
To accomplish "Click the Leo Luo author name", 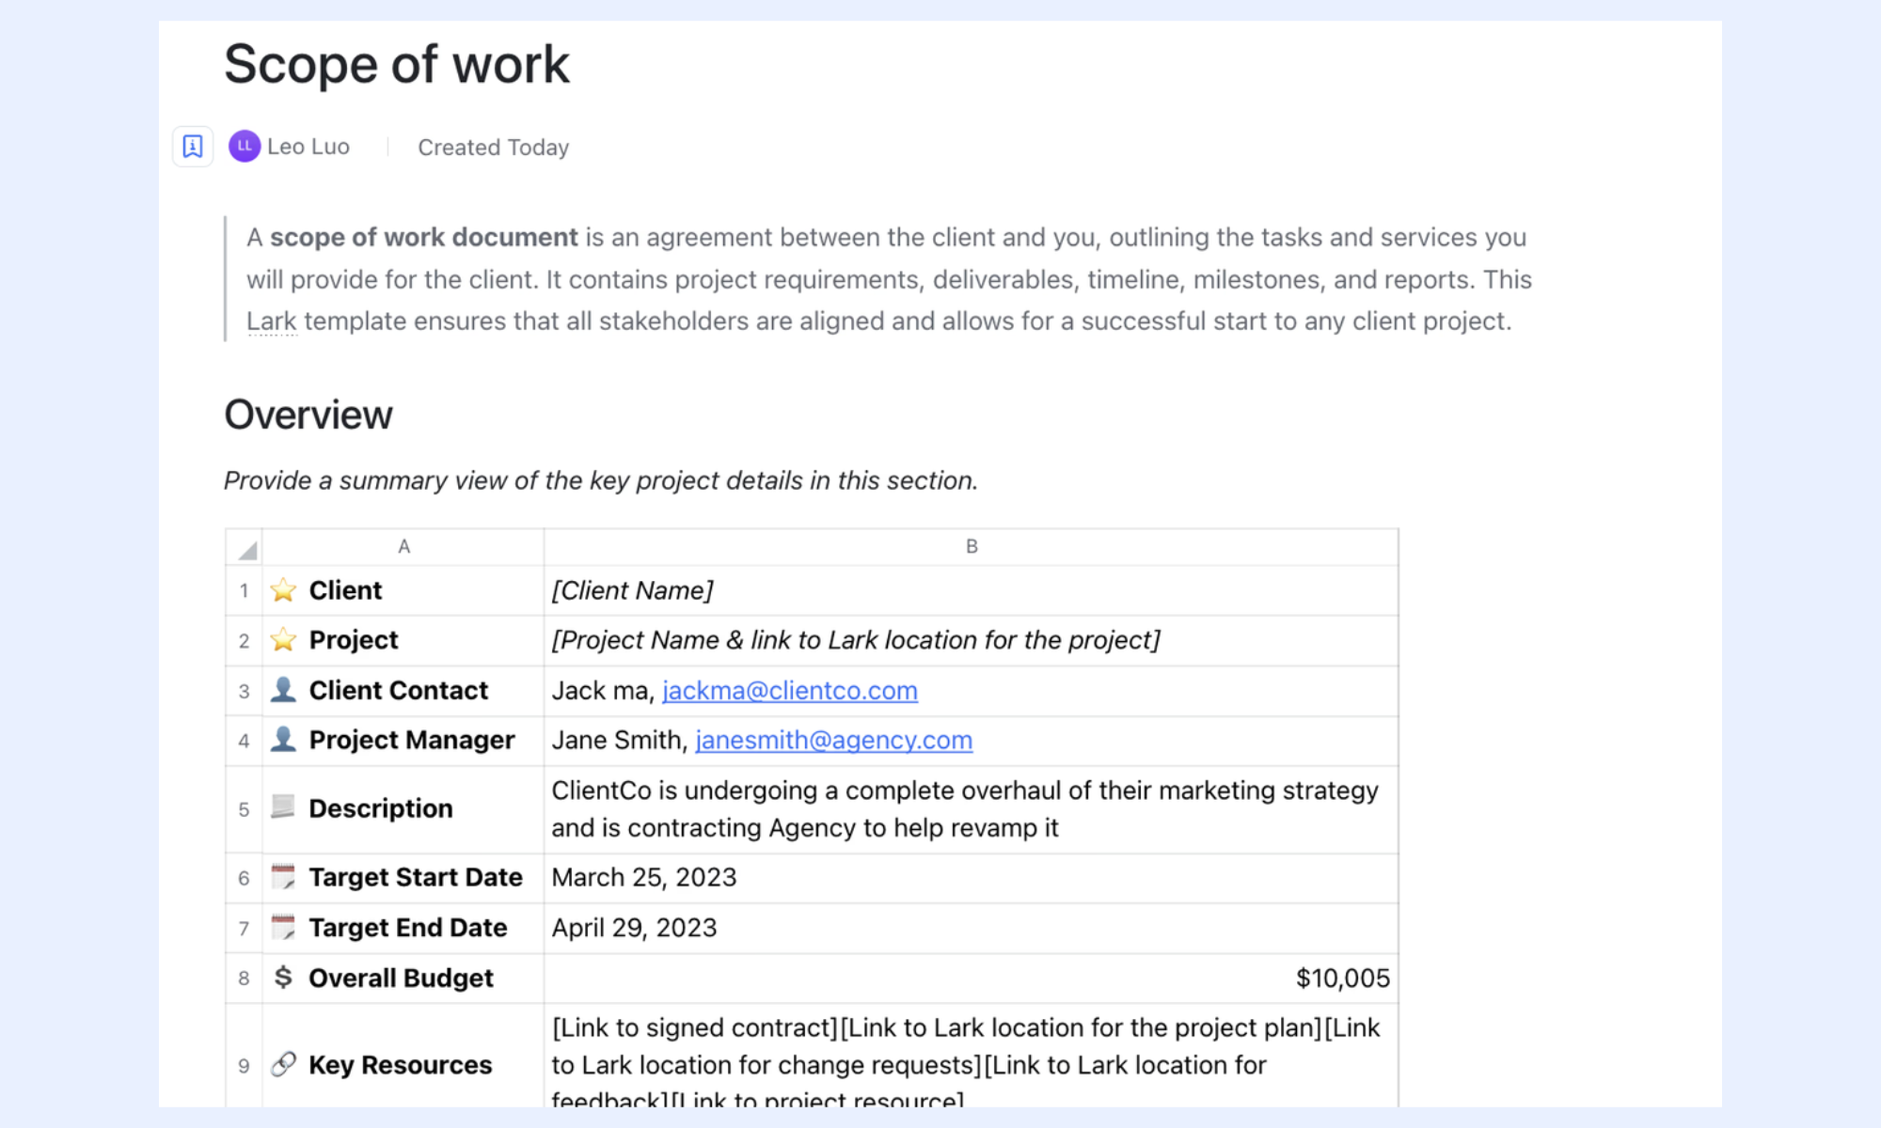I will tap(308, 147).
